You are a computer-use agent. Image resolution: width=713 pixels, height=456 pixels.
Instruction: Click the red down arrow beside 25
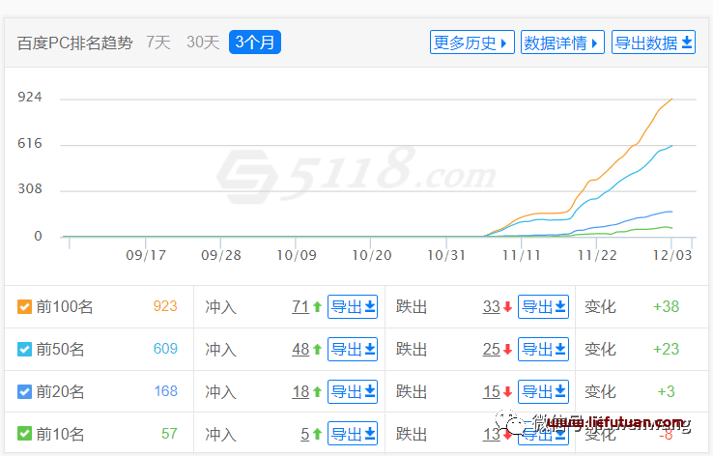coord(508,349)
